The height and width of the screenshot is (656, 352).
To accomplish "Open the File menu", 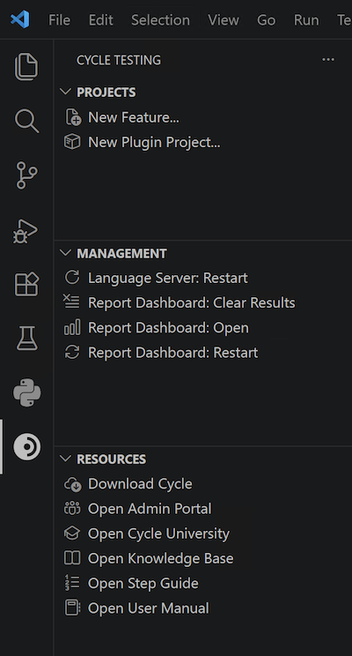I will point(59,19).
